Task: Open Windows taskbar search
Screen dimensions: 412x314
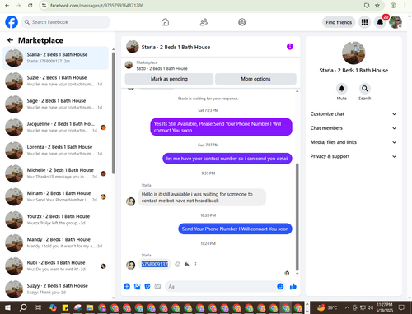Action: 23,307
